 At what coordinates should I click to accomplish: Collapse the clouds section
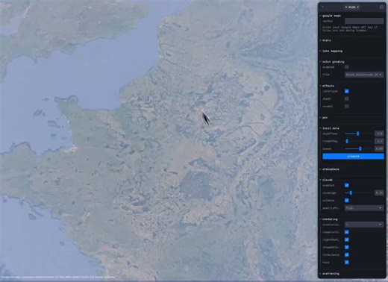(328, 180)
